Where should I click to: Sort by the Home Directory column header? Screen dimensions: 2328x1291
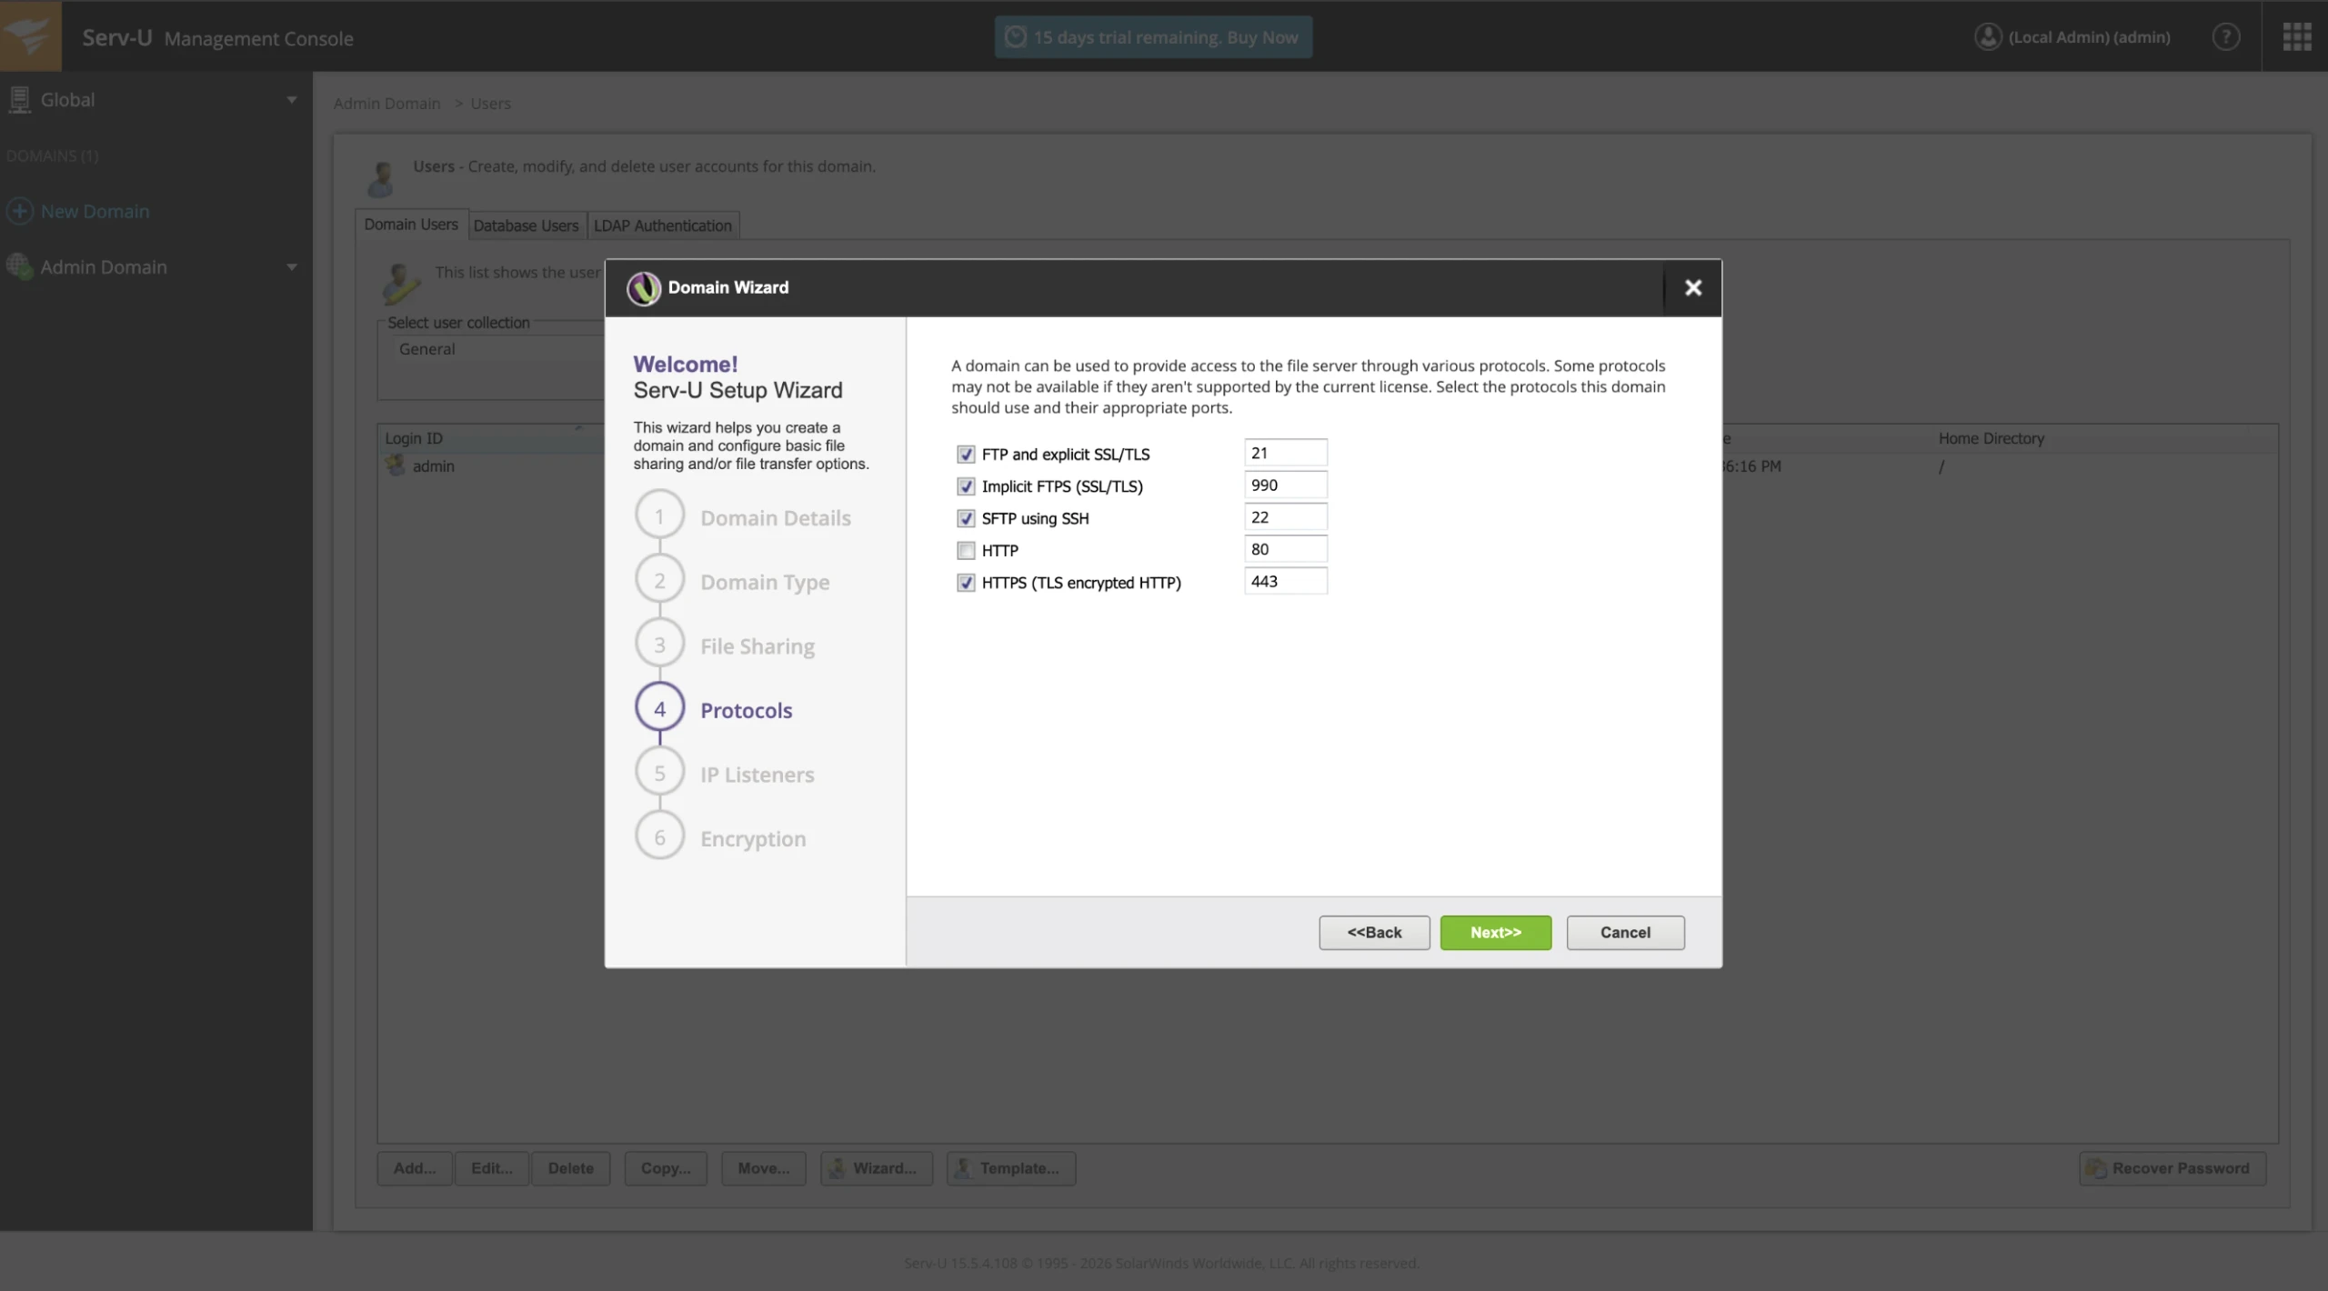coord(1991,438)
